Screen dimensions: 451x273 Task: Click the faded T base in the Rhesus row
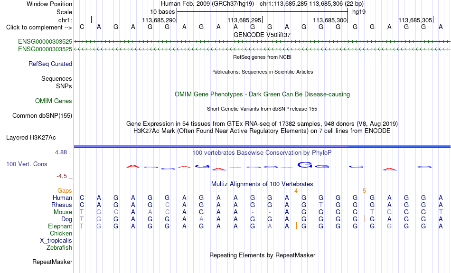click(321, 205)
